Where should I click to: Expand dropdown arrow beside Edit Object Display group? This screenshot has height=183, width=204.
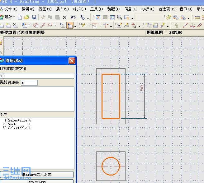point(188,18)
